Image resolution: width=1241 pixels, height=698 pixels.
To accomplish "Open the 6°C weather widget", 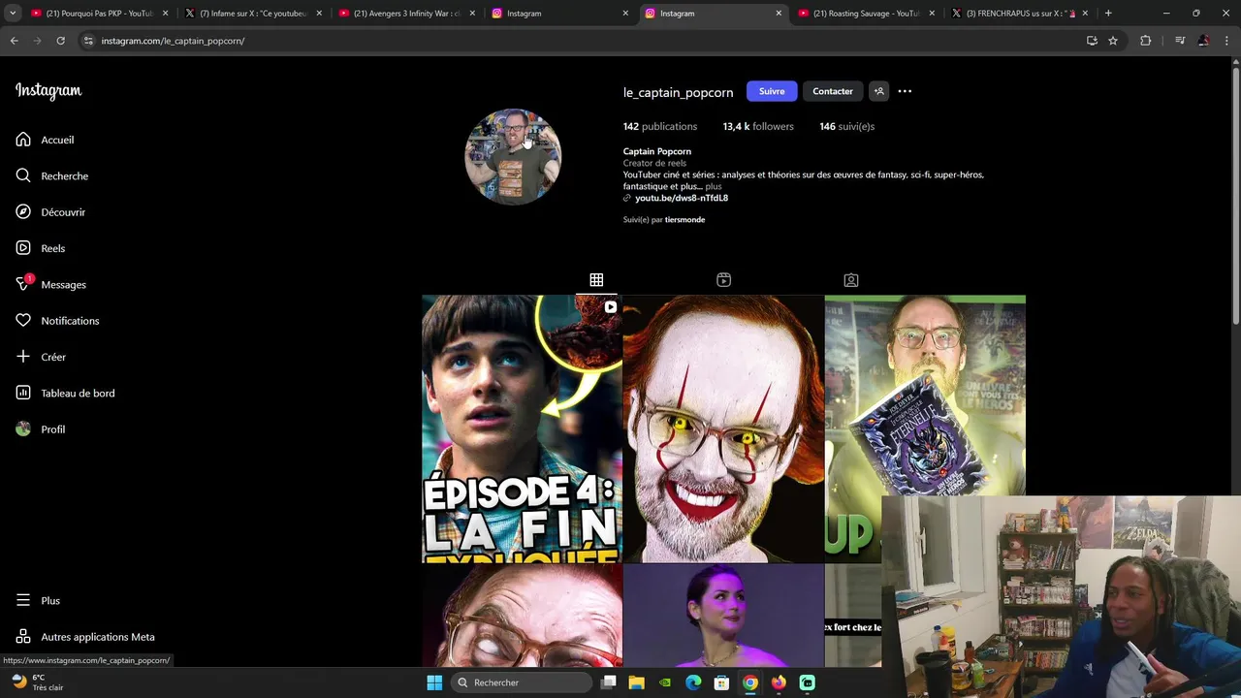I will [37, 682].
